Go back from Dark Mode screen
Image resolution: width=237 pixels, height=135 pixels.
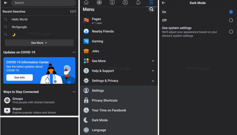click(164, 3)
